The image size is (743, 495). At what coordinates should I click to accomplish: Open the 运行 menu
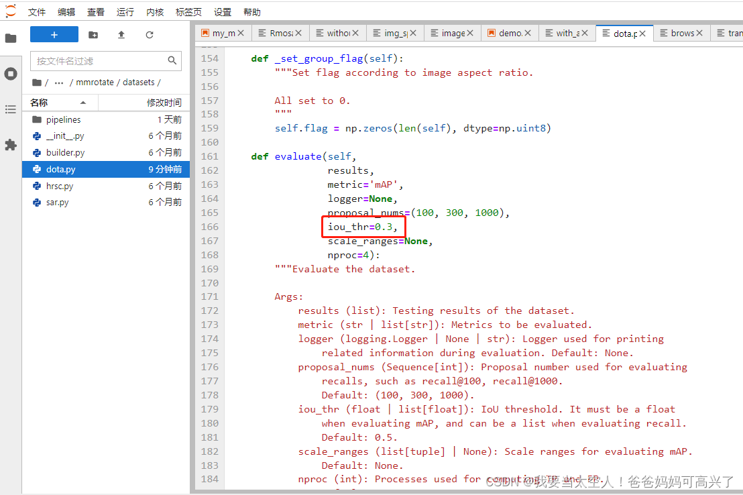pyautogui.click(x=125, y=12)
